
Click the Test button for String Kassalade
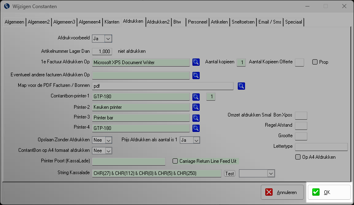coord(230,173)
